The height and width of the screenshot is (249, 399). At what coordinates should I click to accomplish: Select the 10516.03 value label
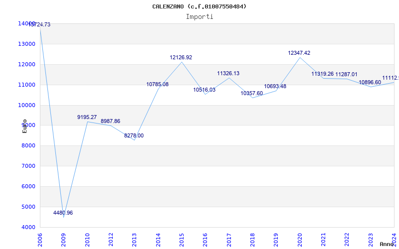[204, 90]
